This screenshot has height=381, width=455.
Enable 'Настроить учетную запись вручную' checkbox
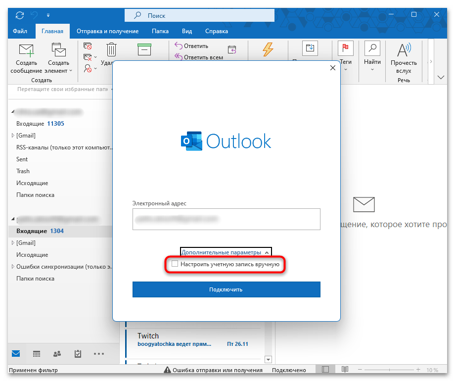[x=175, y=264]
